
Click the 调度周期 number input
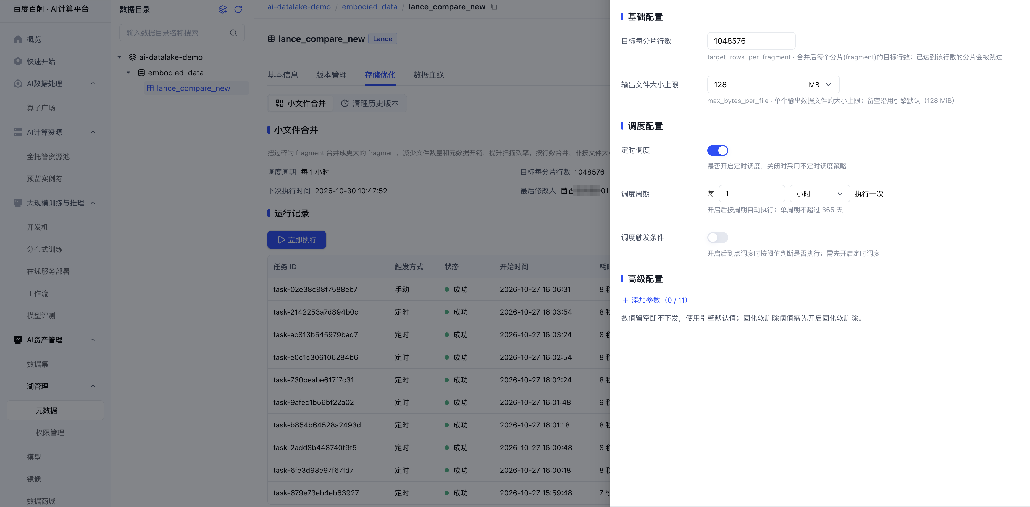click(x=752, y=194)
